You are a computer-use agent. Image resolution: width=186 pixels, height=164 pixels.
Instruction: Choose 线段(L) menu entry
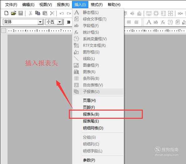[98, 59]
